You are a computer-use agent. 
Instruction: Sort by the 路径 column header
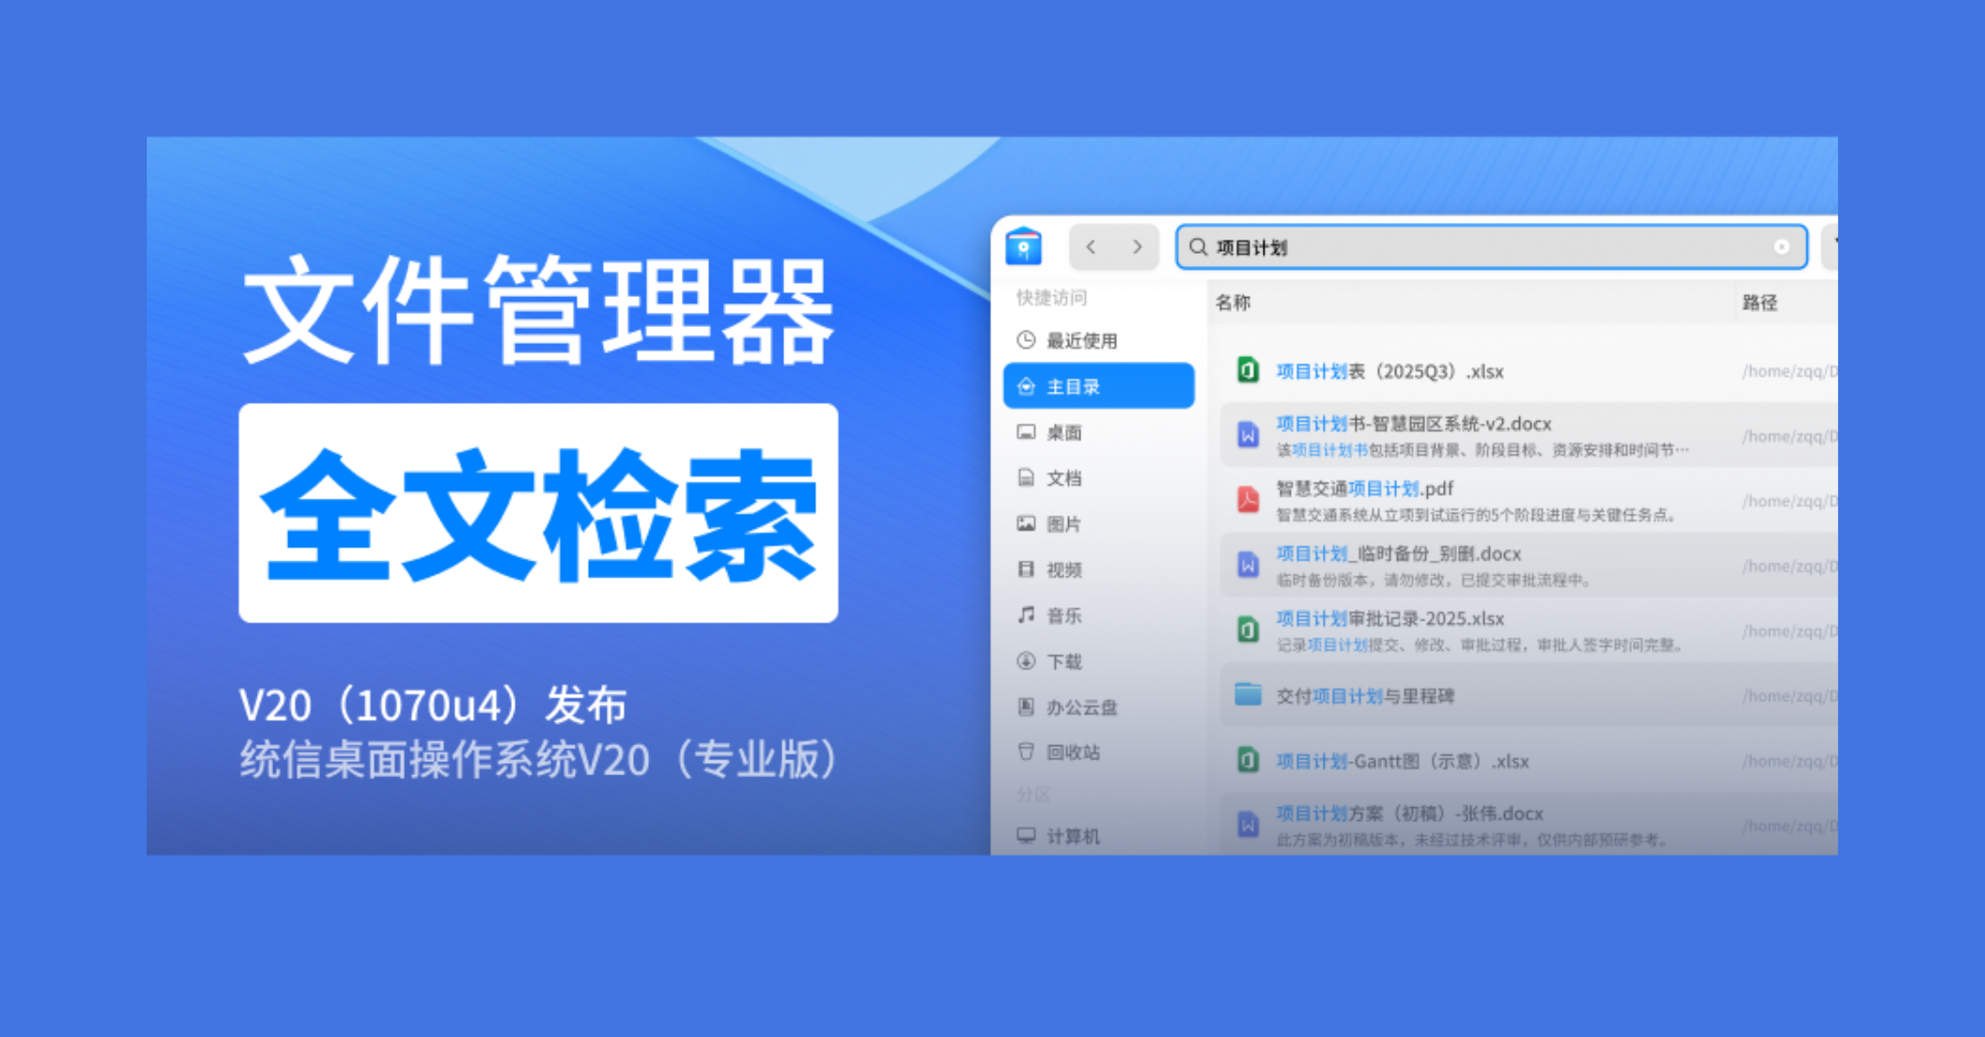point(1760,302)
